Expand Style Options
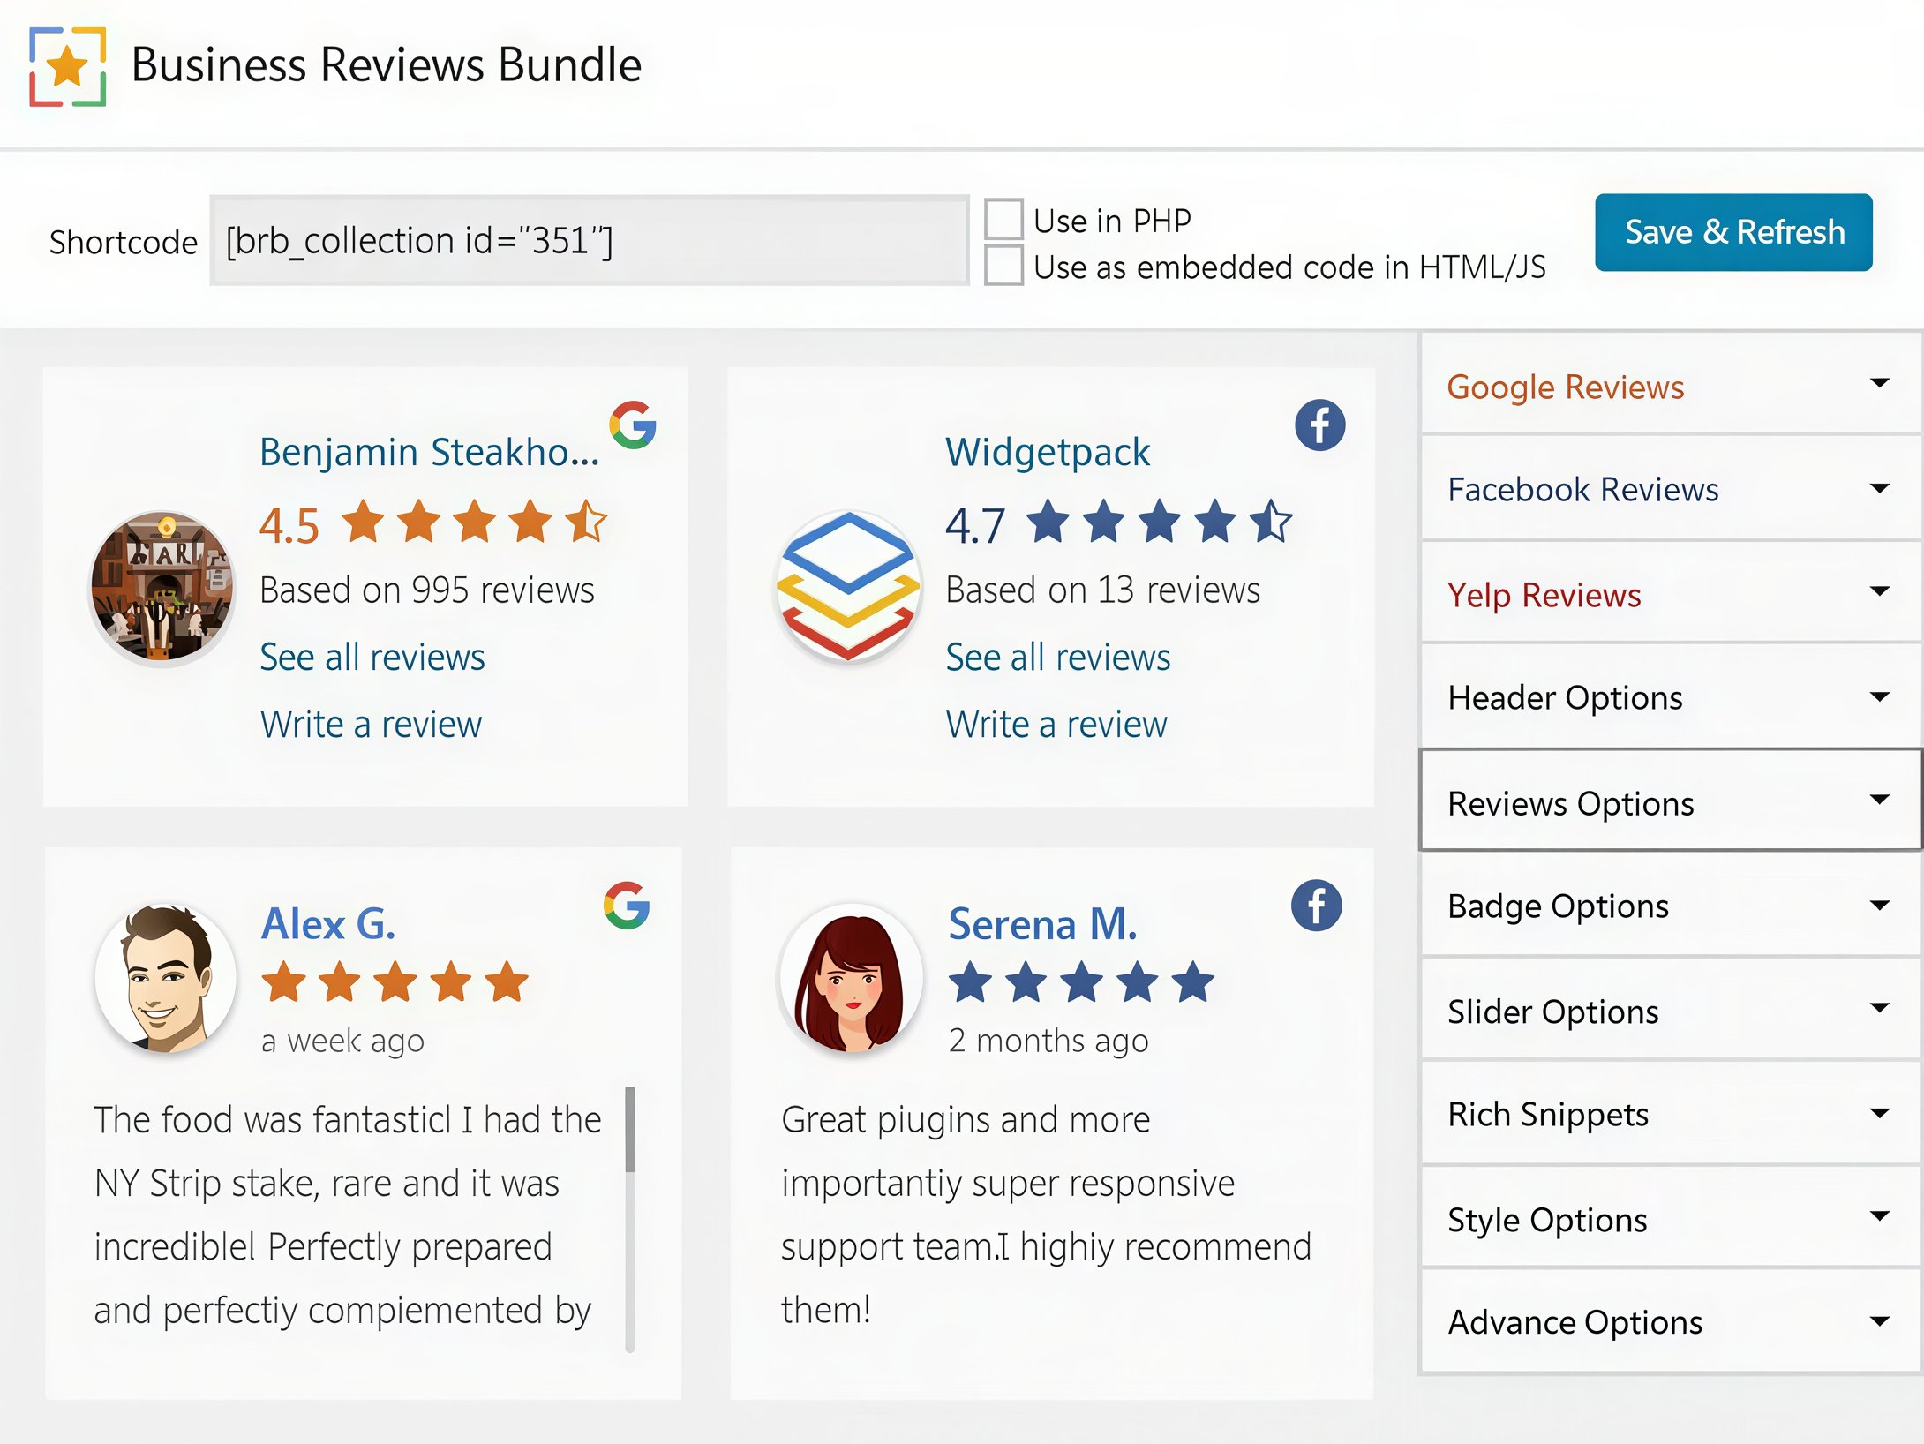1924x1444 pixels. click(1670, 1219)
